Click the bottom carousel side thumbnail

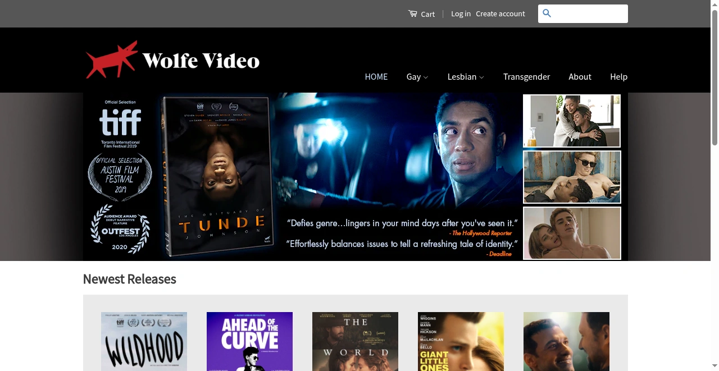click(572, 233)
